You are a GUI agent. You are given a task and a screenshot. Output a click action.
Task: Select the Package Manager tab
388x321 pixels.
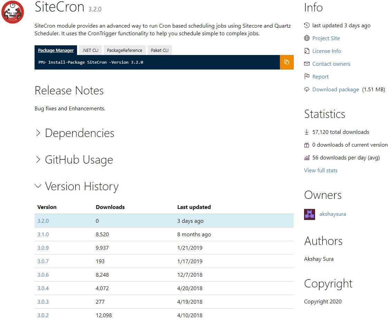(x=56, y=51)
